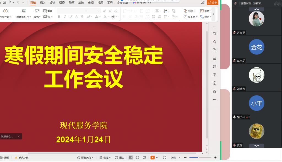Toggle normal view in status bar
Viewport: 282px width, 162px height.
pyautogui.click(x=131, y=158)
